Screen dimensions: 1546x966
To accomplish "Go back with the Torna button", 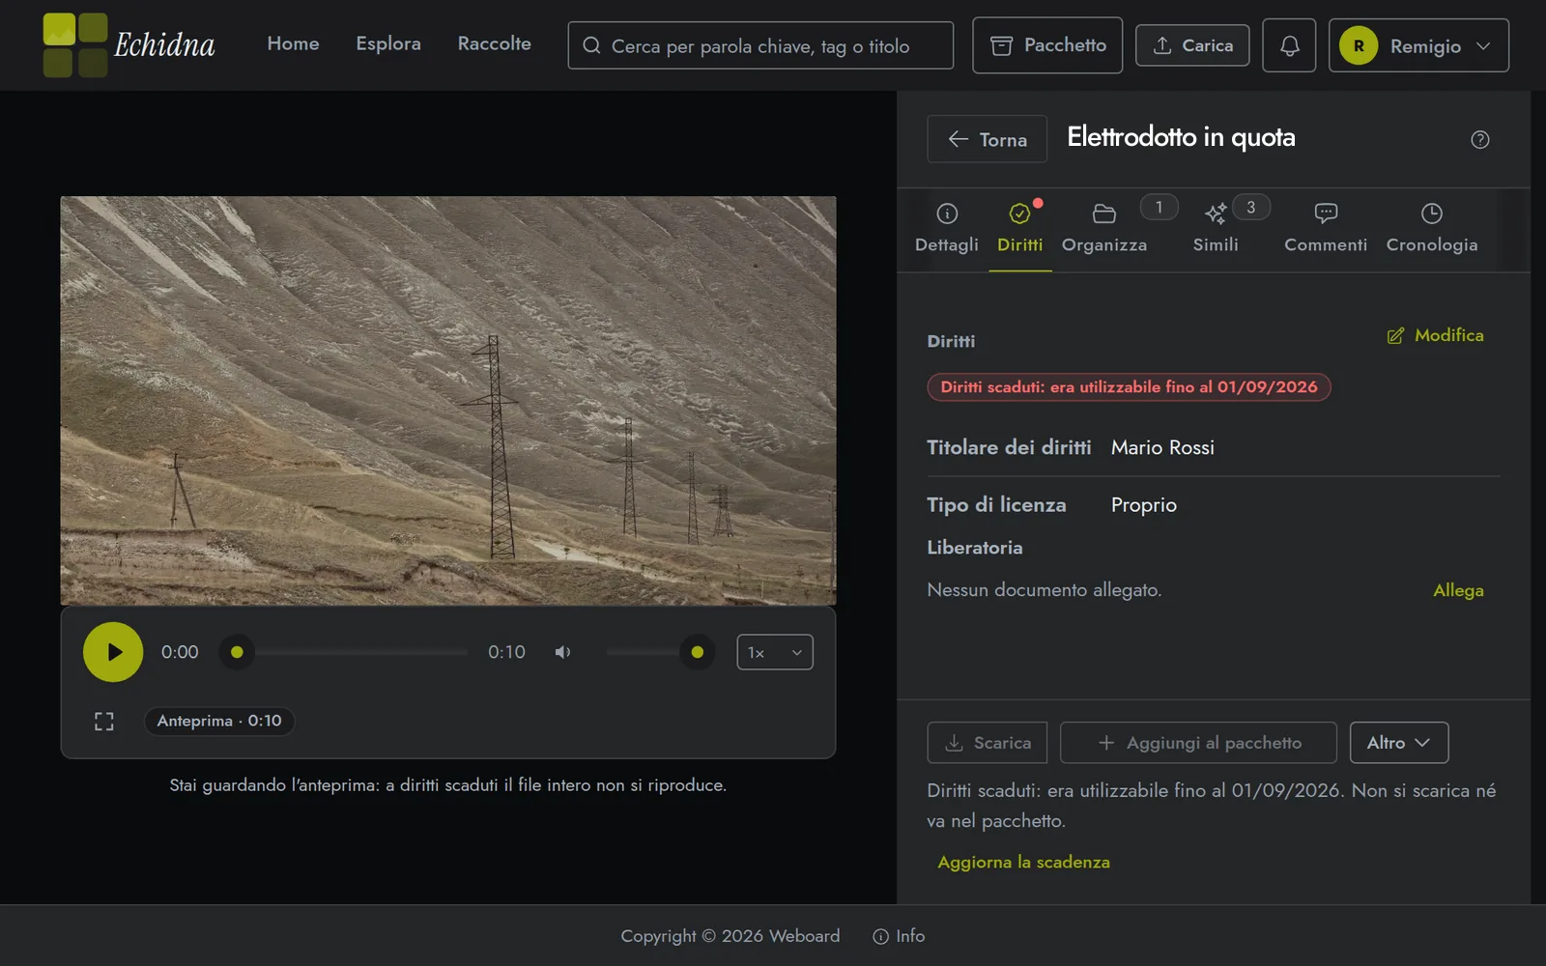I will tap(988, 139).
